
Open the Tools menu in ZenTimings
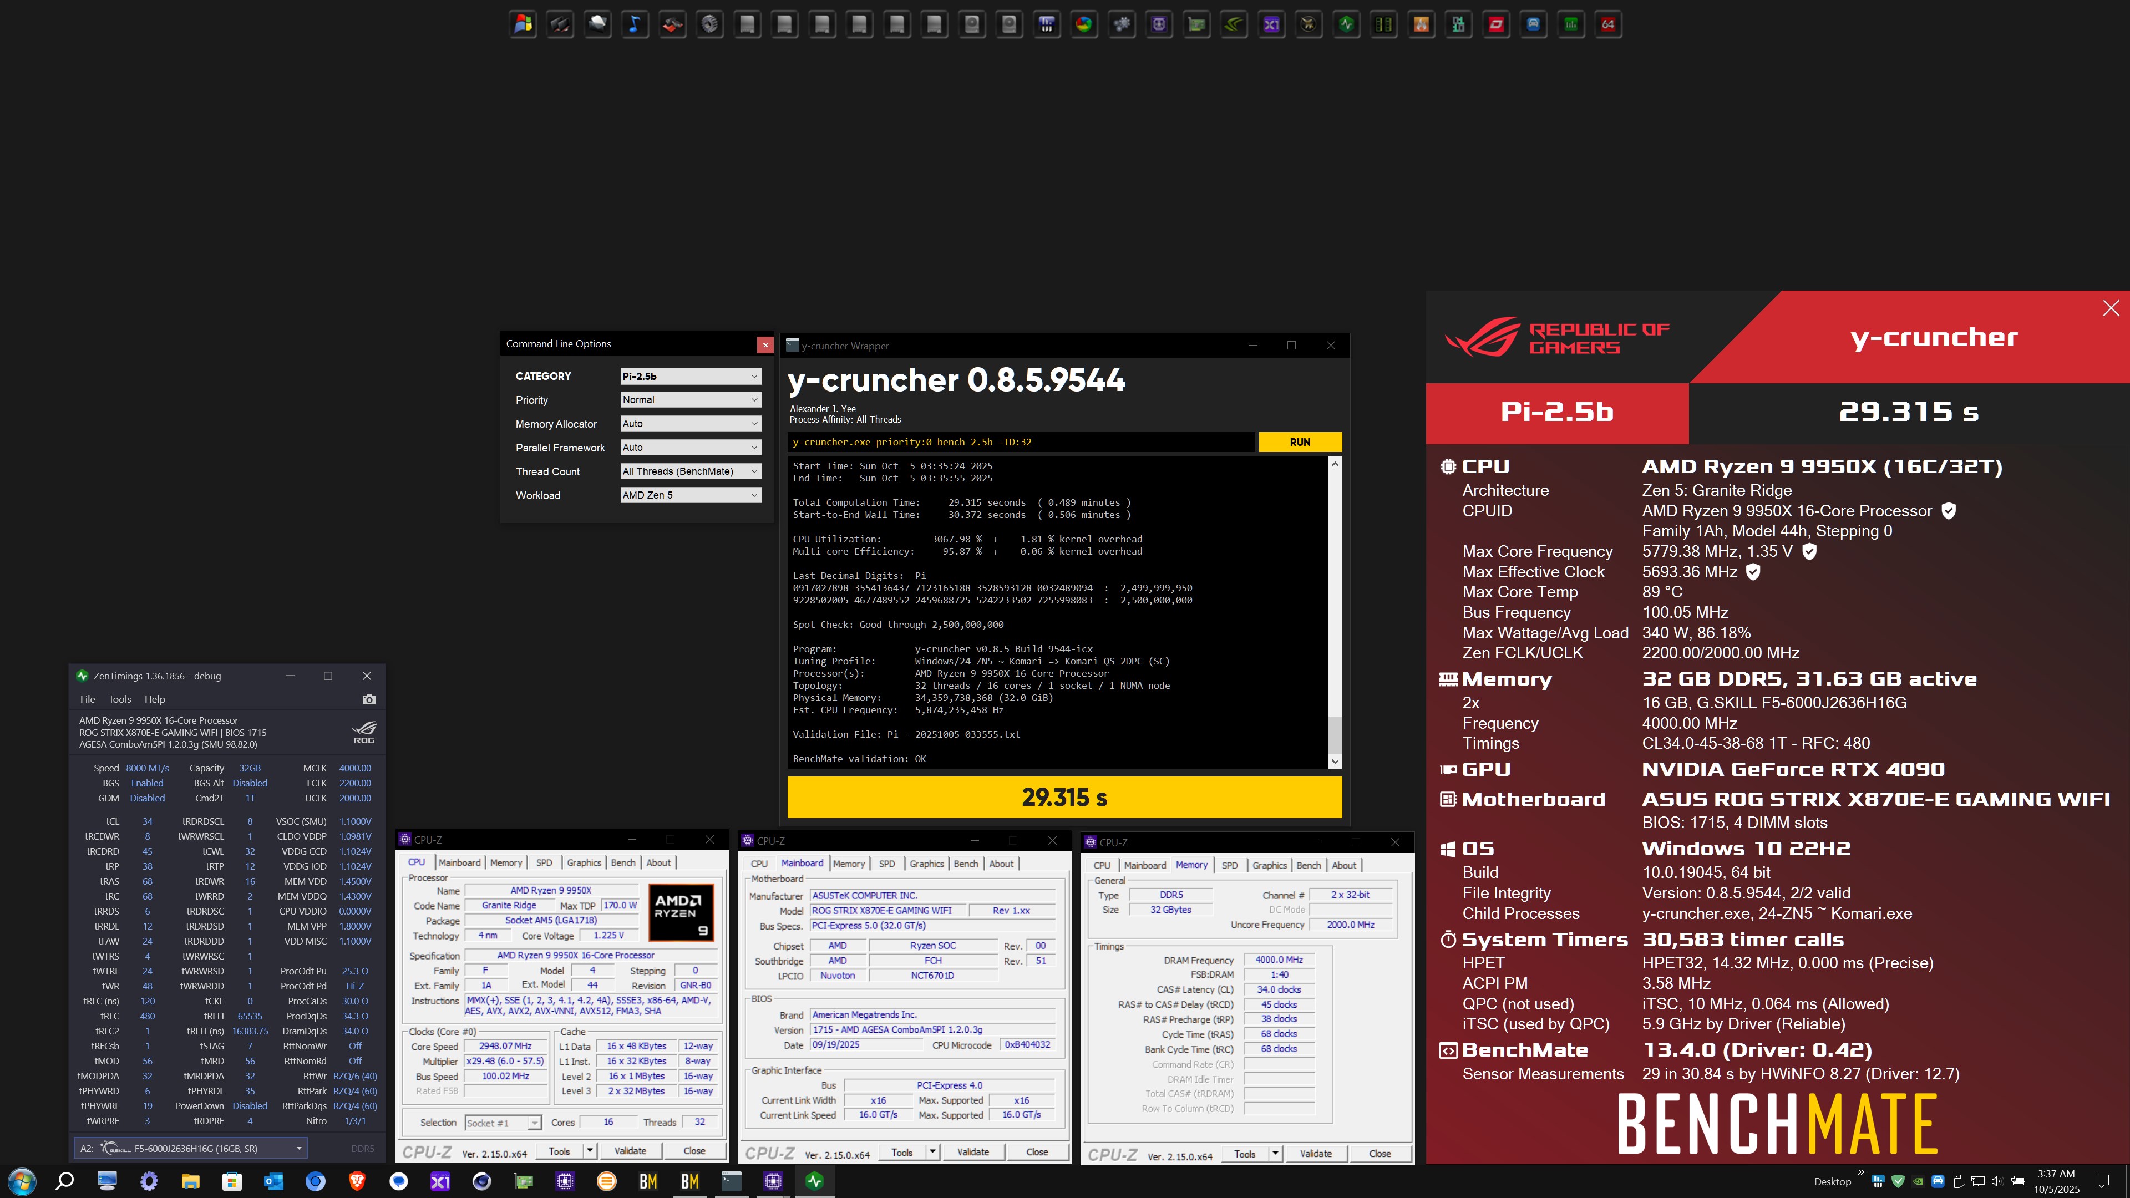coord(120,699)
